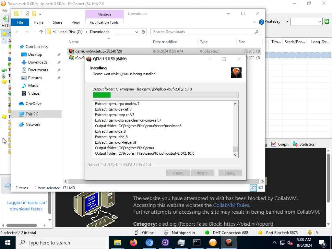
Task: Collapse the ribbon with the chevron
Action: (254, 22)
